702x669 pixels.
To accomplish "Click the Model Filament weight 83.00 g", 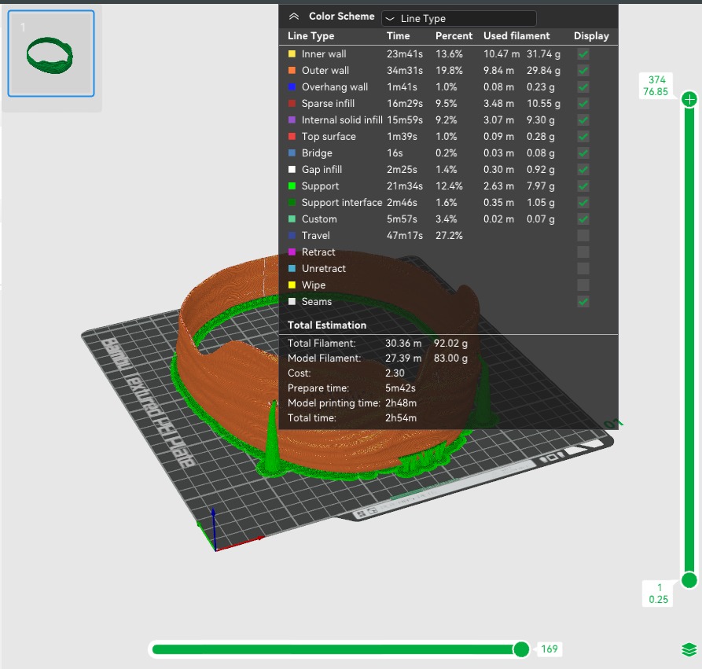I will [x=450, y=358].
